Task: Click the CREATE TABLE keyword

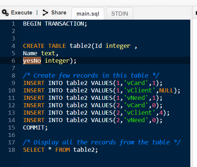Action: point(44,46)
